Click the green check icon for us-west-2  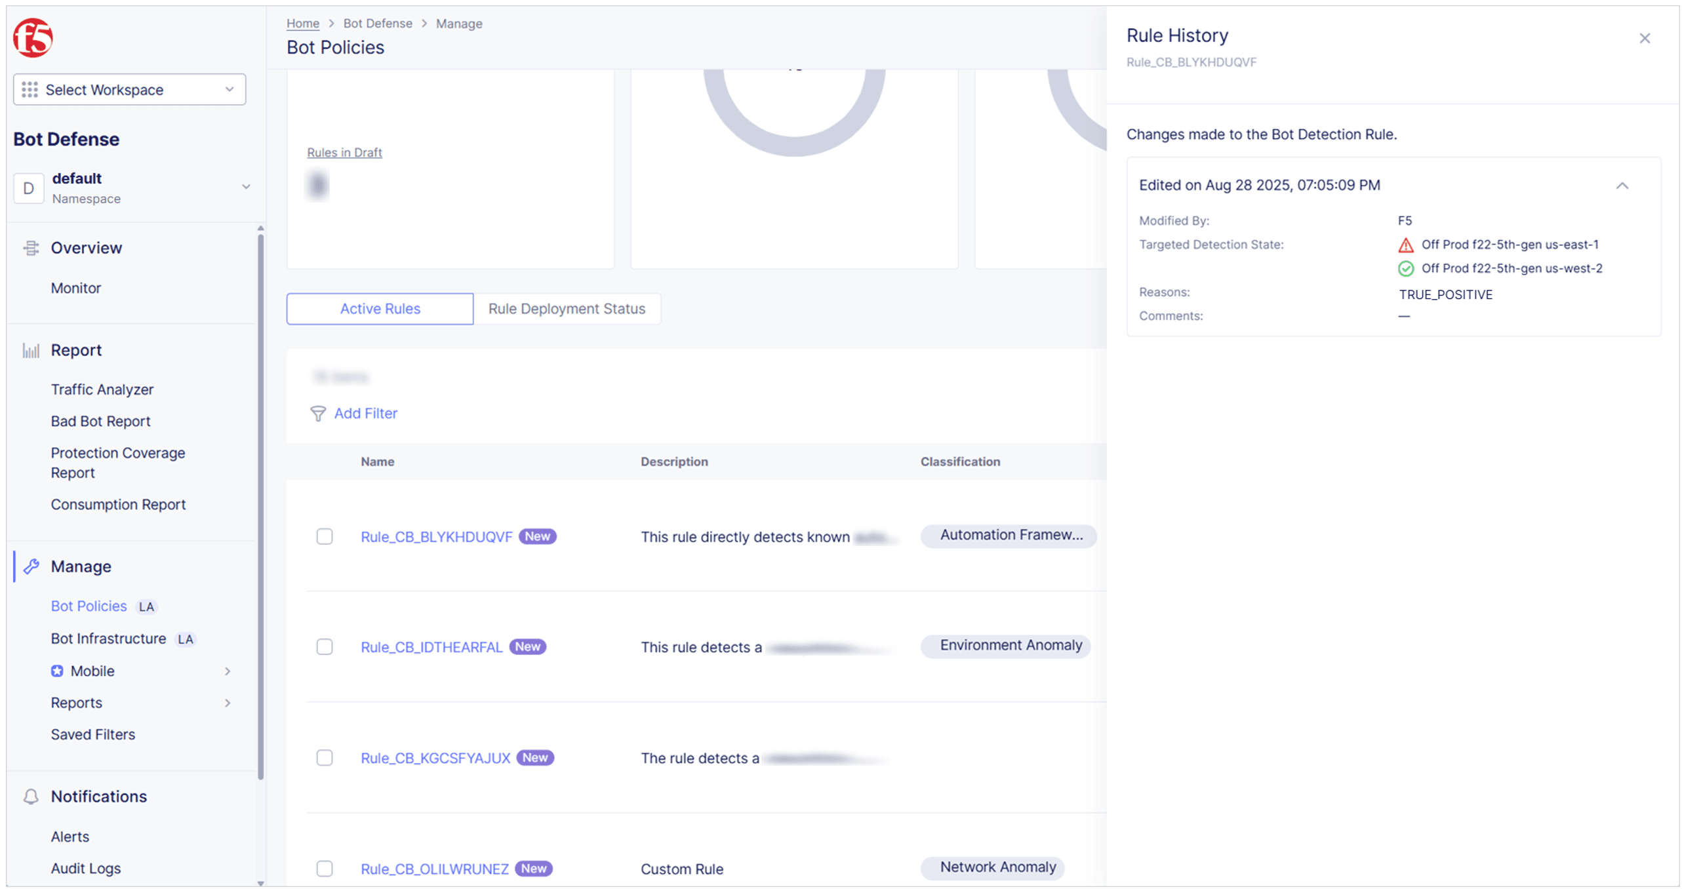pyautogui.click(x=1405, y=268)
